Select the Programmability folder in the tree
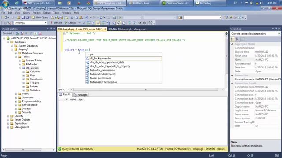The image size is (282, 158). pyautogui.click(x=31, y=101)
